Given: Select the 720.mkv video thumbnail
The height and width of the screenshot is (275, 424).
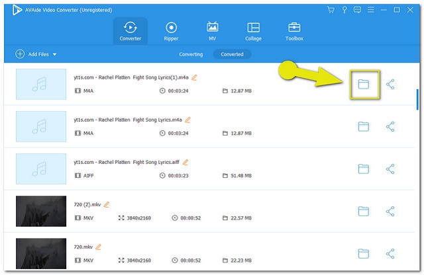Looking at the screenshot, I should 41,254.
